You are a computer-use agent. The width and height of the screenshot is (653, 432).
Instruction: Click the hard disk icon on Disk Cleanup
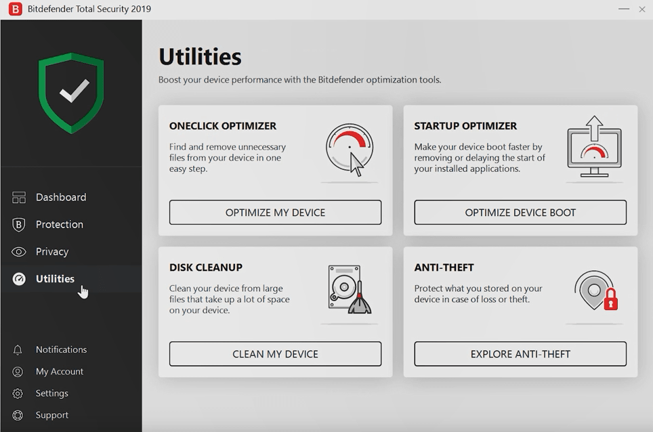350,290
